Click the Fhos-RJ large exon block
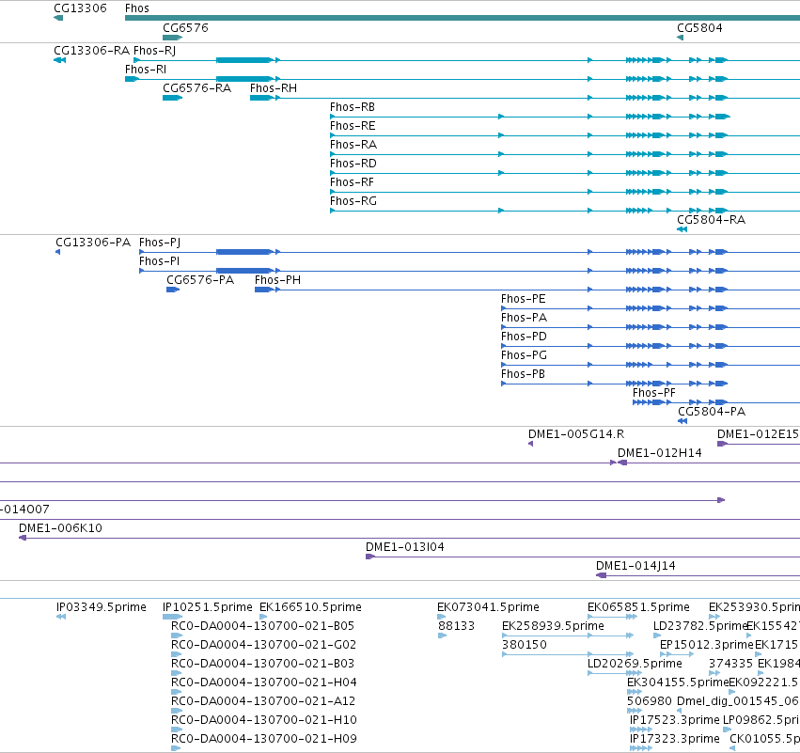 244,60
